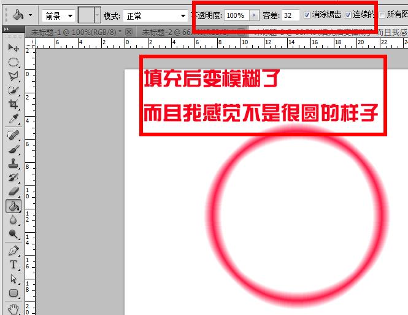
Task: Select the Paint Bucket tool
Action: (13, 206)
